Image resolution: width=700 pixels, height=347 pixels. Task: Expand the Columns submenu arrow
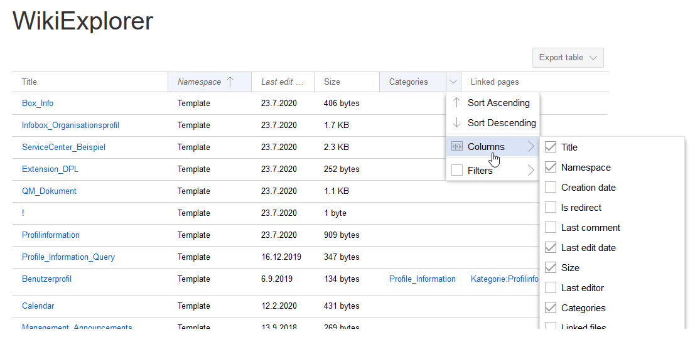[530, 146]
